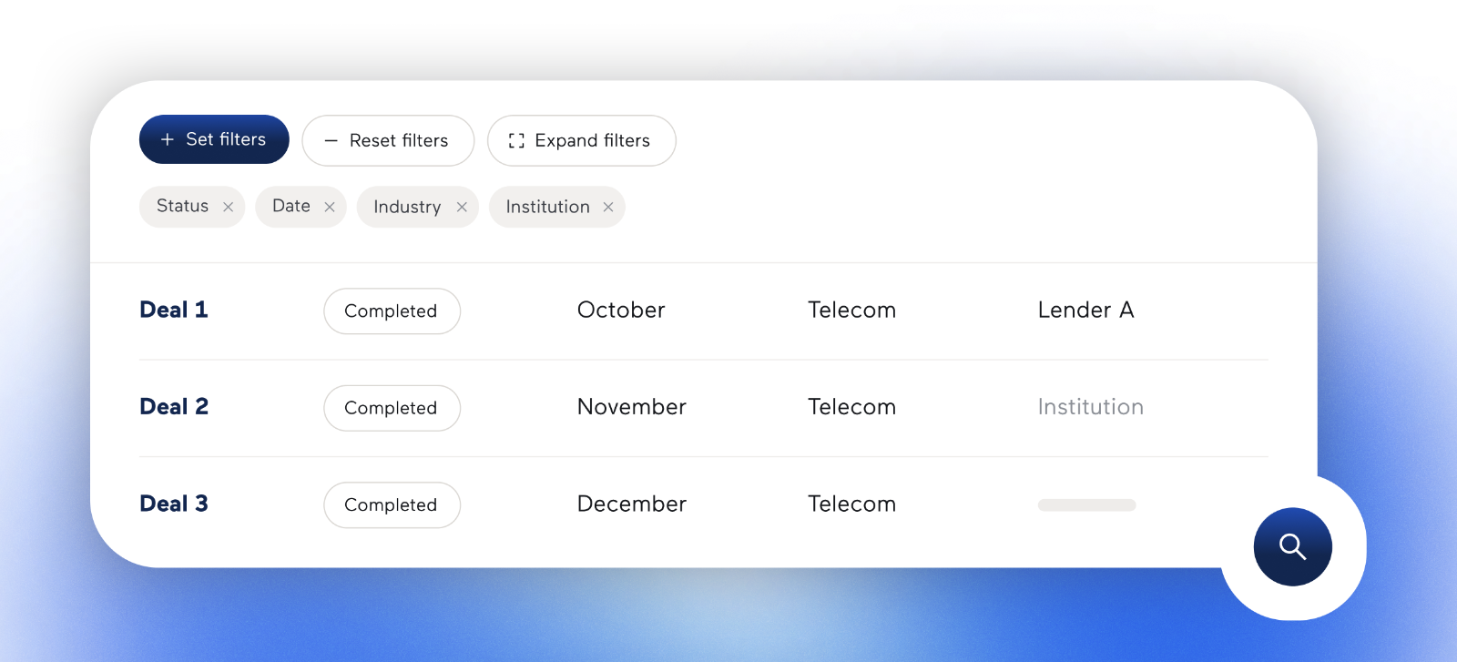Click the Lender A cell
The image size is (1457, 662).
(x=1086, y=310)
